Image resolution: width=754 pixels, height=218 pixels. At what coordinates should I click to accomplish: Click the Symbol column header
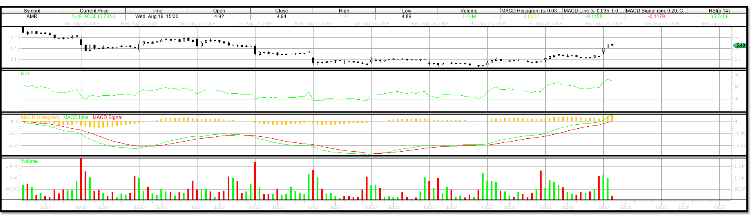(32, 11)
